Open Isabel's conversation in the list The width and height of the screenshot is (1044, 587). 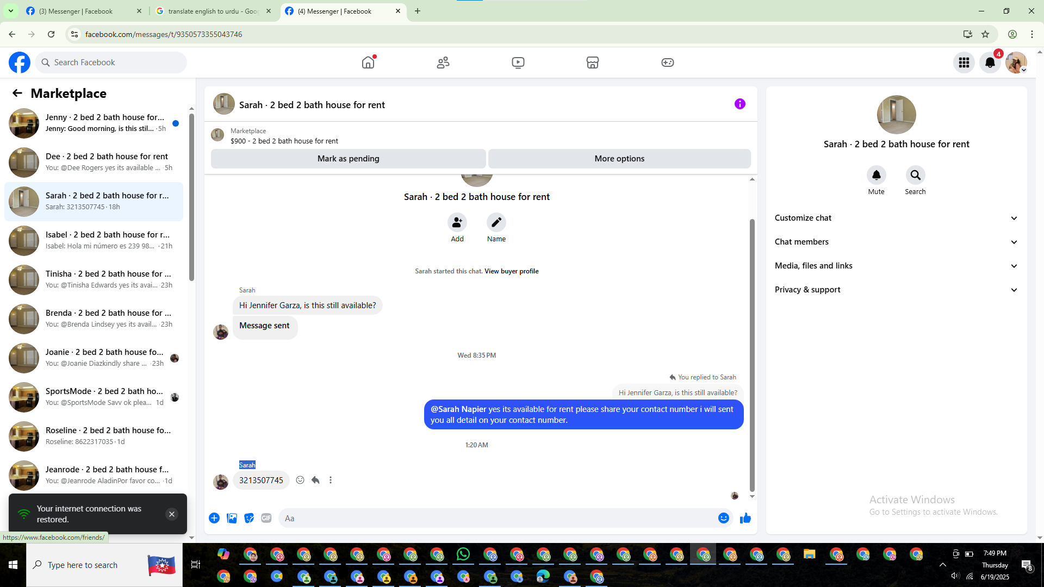[x=94, y=241]
